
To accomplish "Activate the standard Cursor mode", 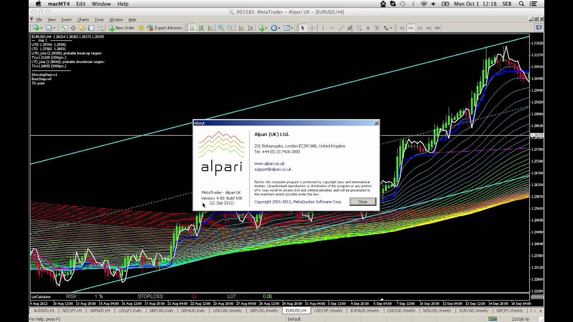I will 303,28.
